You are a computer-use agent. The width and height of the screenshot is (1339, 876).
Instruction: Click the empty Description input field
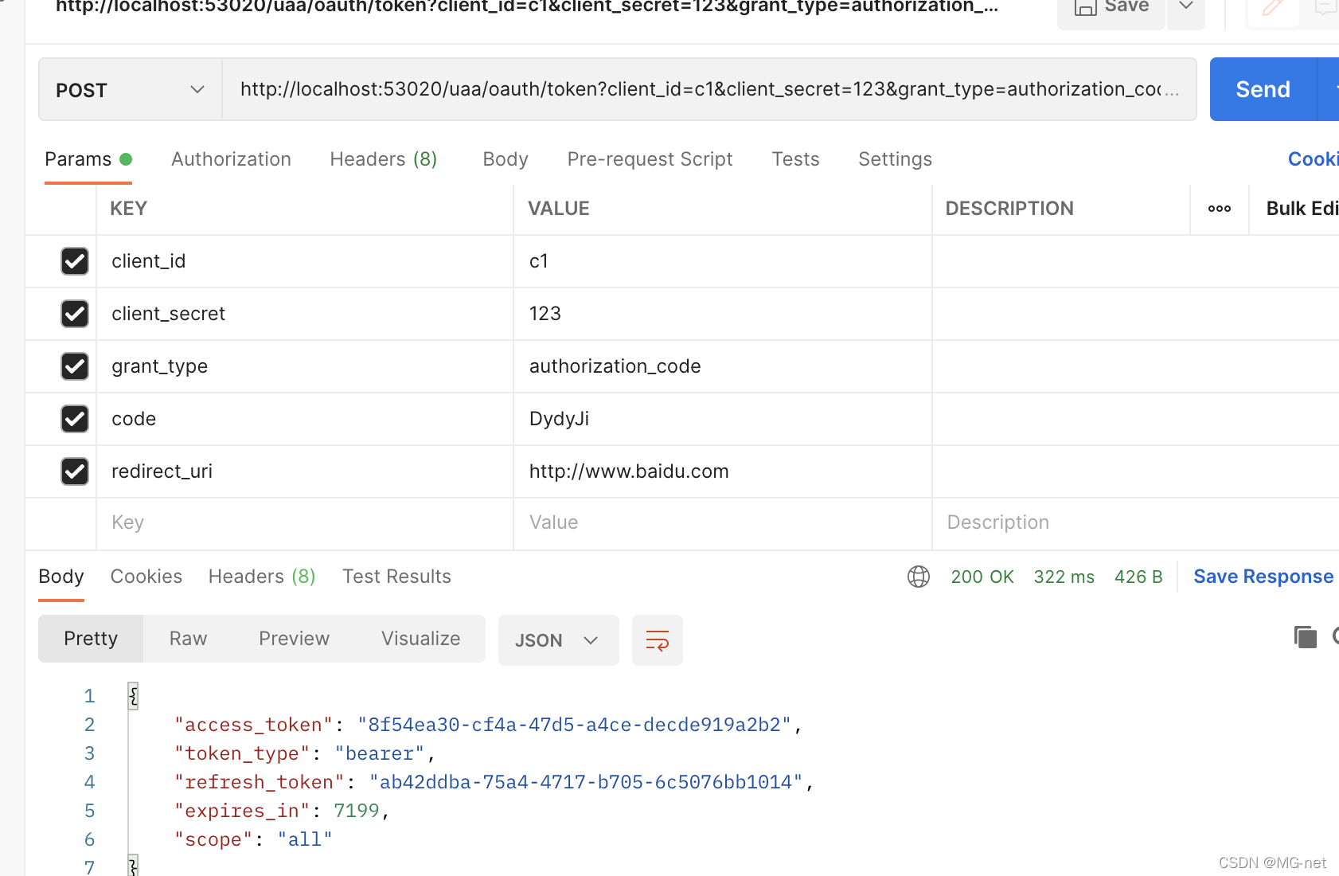[x=1136, y=523]
